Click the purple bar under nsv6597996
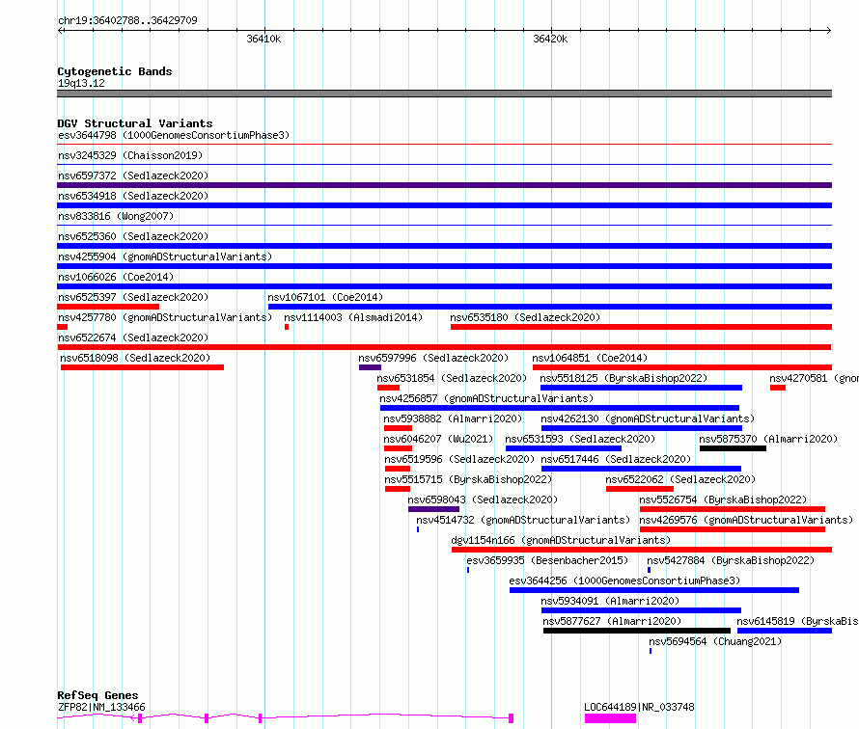 (370, 367)
